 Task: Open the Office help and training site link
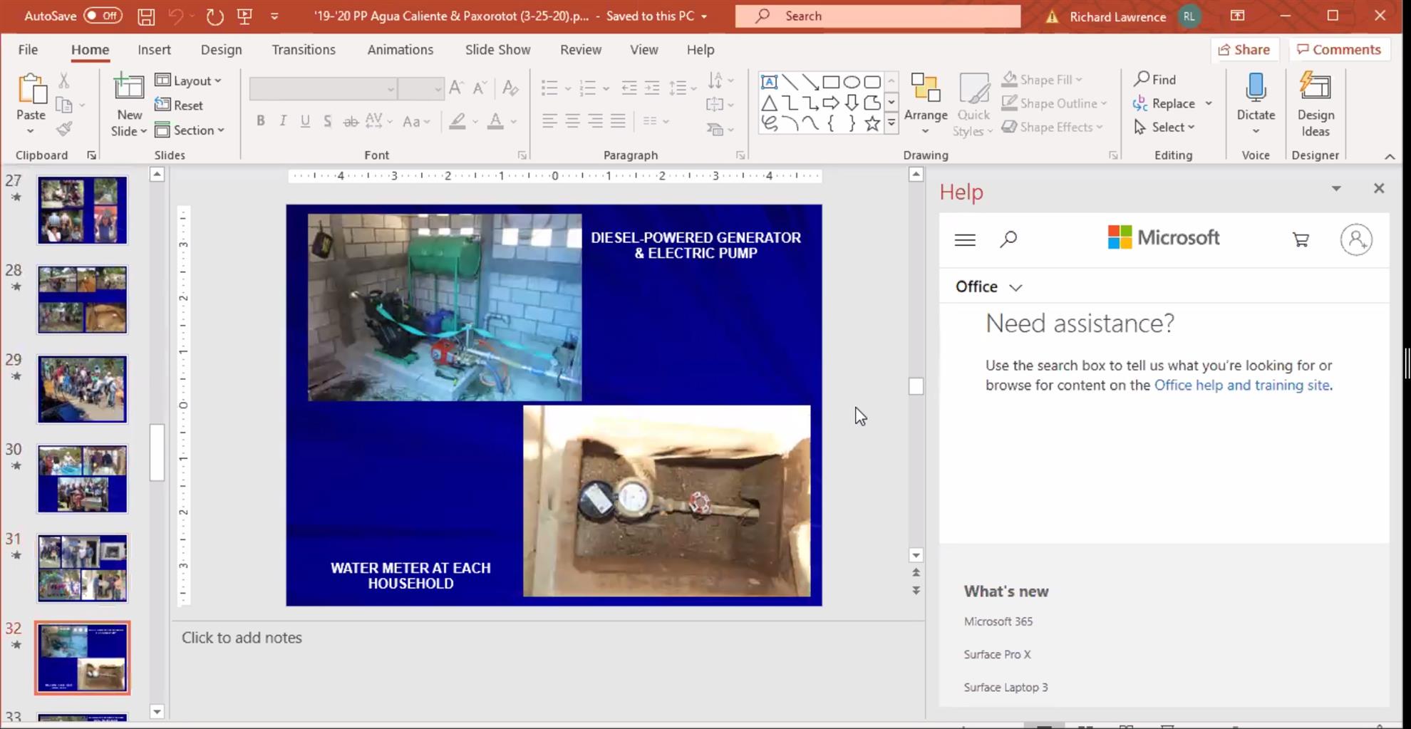point(1241,385)
